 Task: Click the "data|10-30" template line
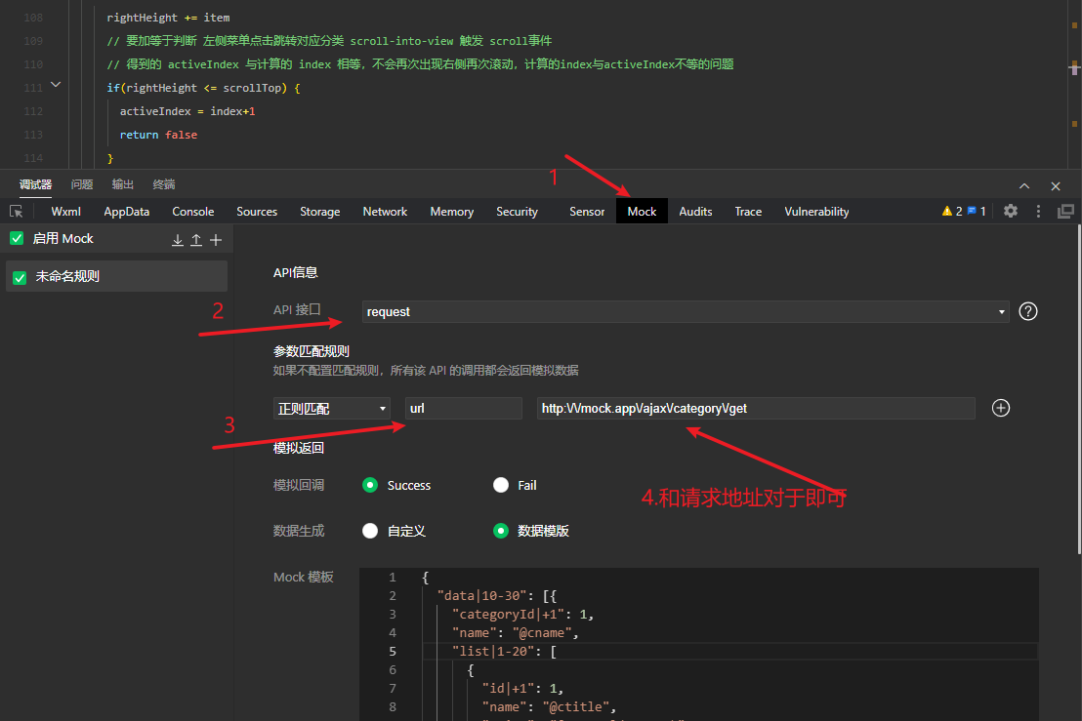click(x=497, y=595)
